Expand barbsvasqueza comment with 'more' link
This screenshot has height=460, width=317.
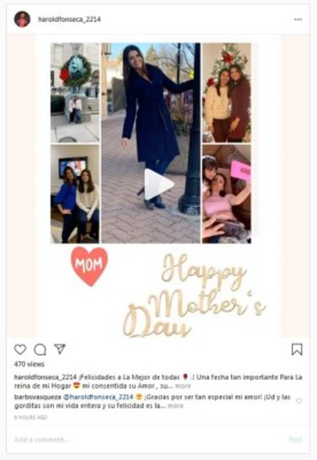click(x=176, y=406)
